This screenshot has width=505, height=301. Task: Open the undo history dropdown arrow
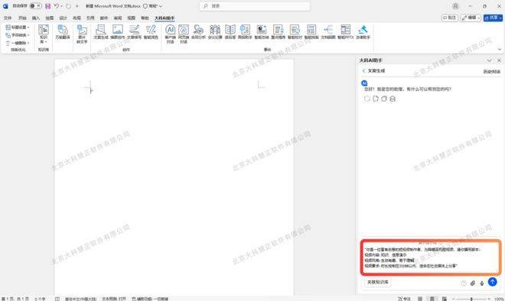click(x=61, y=6)
